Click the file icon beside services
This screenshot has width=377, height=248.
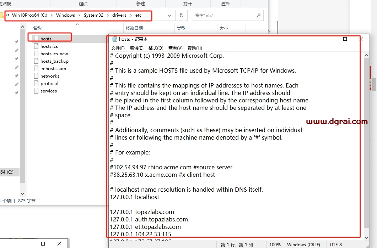pyautogui.click(x=36, y=91)
